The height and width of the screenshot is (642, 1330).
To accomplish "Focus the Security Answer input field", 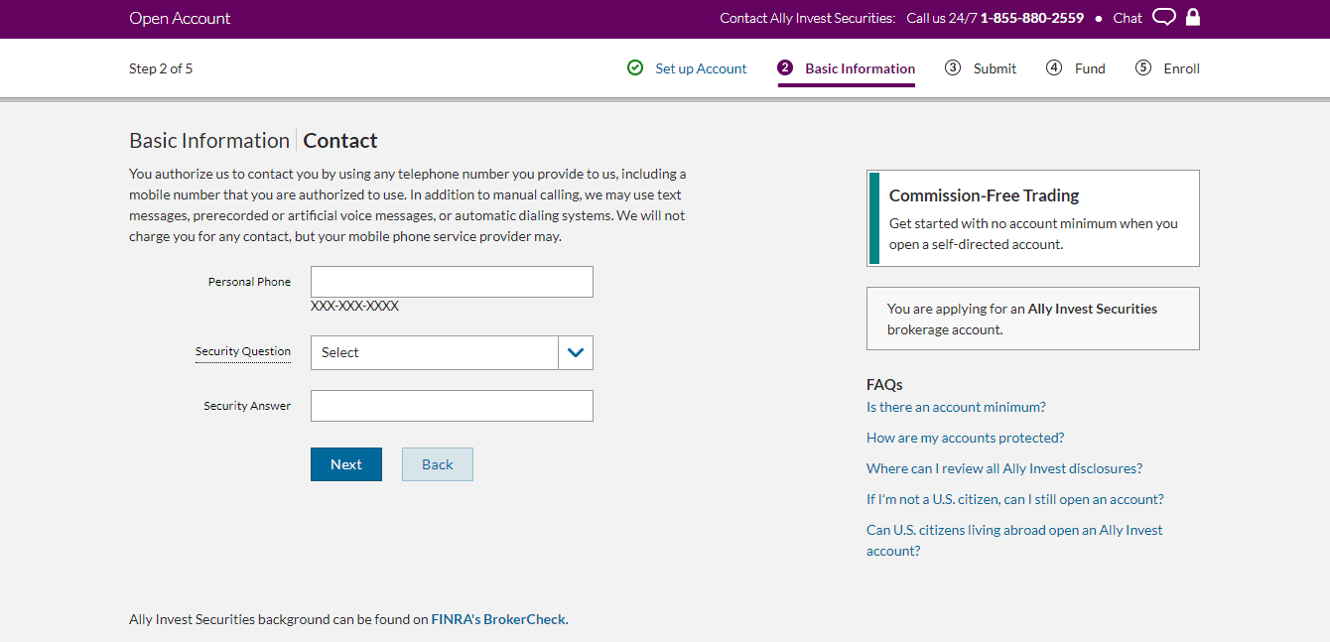I will tap(452, 406).
